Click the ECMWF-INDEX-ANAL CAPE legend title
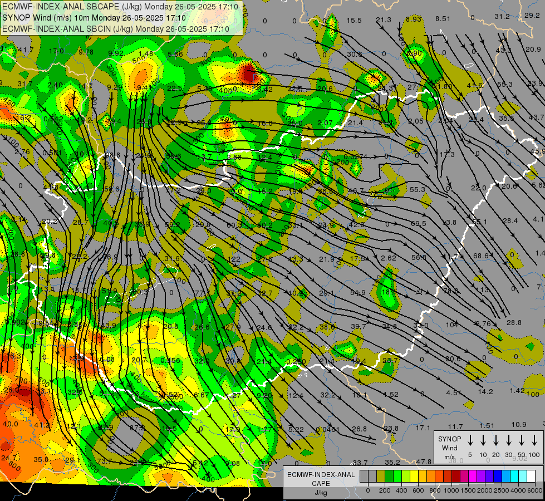 tap(321, 479)
